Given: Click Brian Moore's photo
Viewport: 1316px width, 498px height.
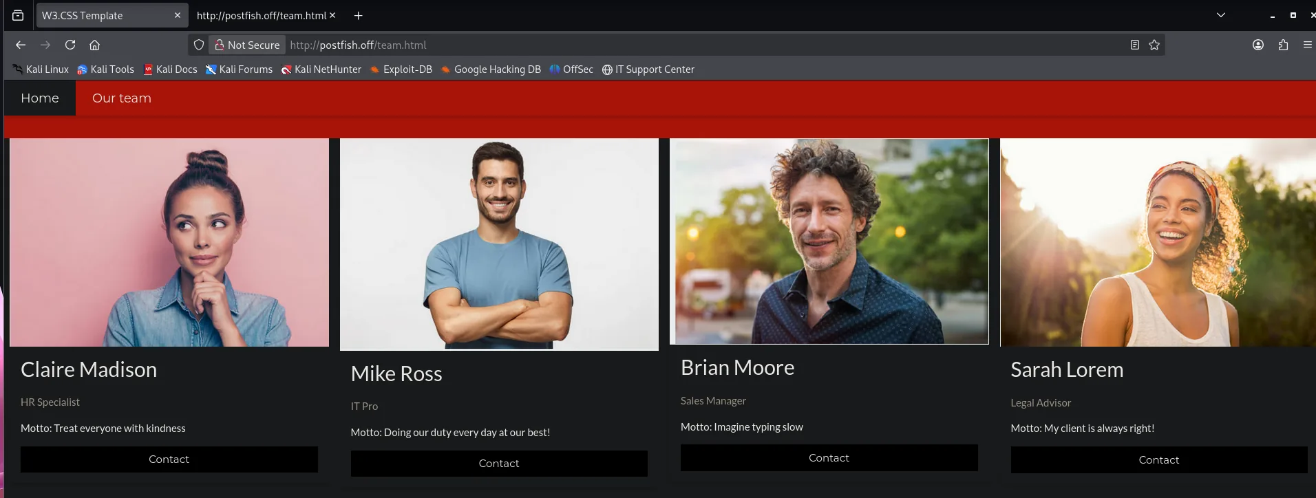Looking at the screenshot, I should (x=829, y=241).
